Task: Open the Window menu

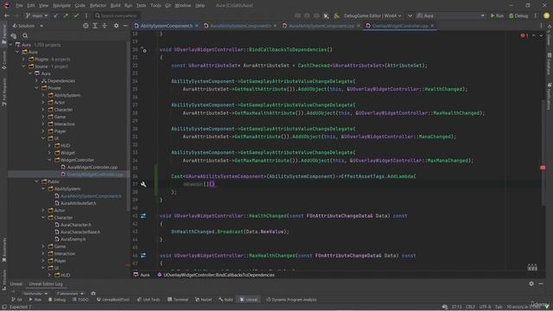Action: (x=182, y=6)
